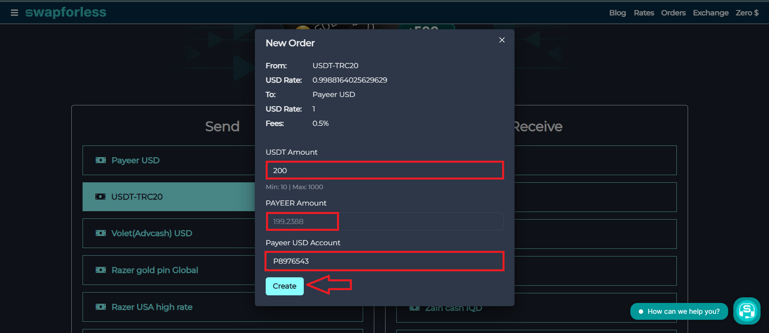Open the Blog page

617,13
